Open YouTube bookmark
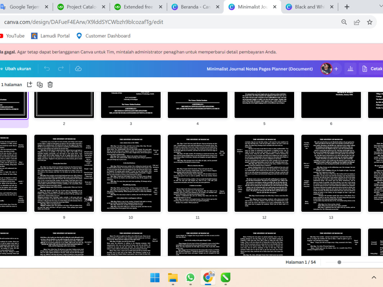The height and width of the screenshot is (287, 383). tap(13, 36)
